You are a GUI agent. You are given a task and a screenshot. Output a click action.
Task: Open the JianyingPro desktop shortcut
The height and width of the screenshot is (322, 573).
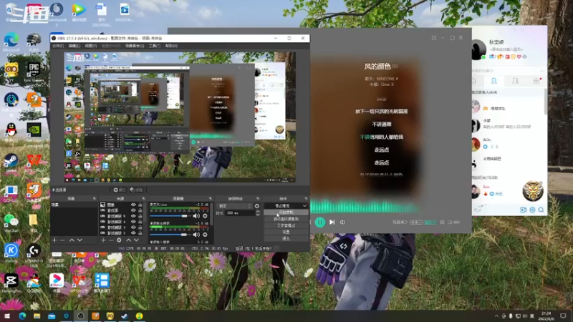click(11, 283)
